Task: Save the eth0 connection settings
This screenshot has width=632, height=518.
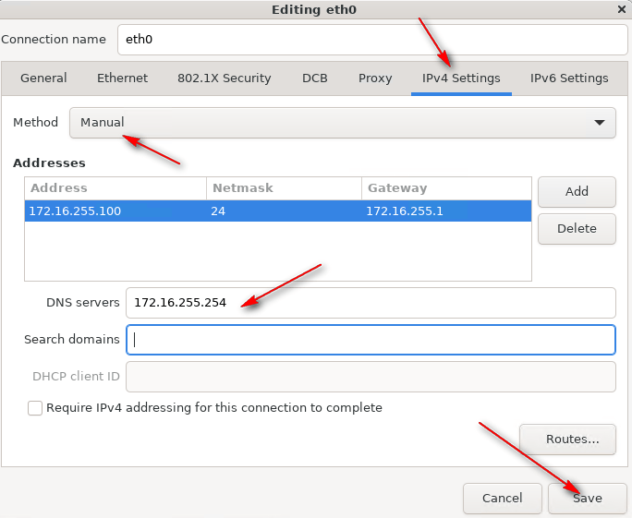Action: coord(587,499)
